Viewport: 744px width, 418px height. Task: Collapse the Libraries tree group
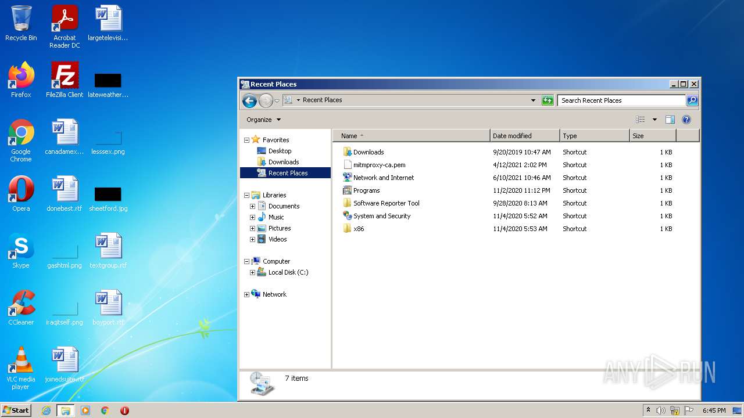(x=246, y=196)
